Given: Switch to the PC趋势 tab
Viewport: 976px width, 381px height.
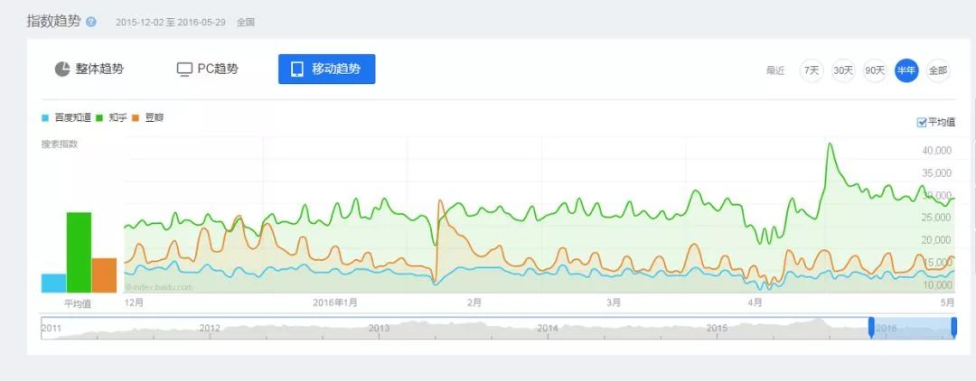Looking at the screenshot, I should pyautogui.click(x=208, y=70).
